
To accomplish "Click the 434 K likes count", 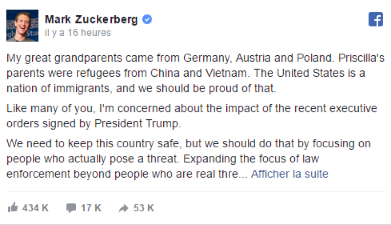I will 35,208.
